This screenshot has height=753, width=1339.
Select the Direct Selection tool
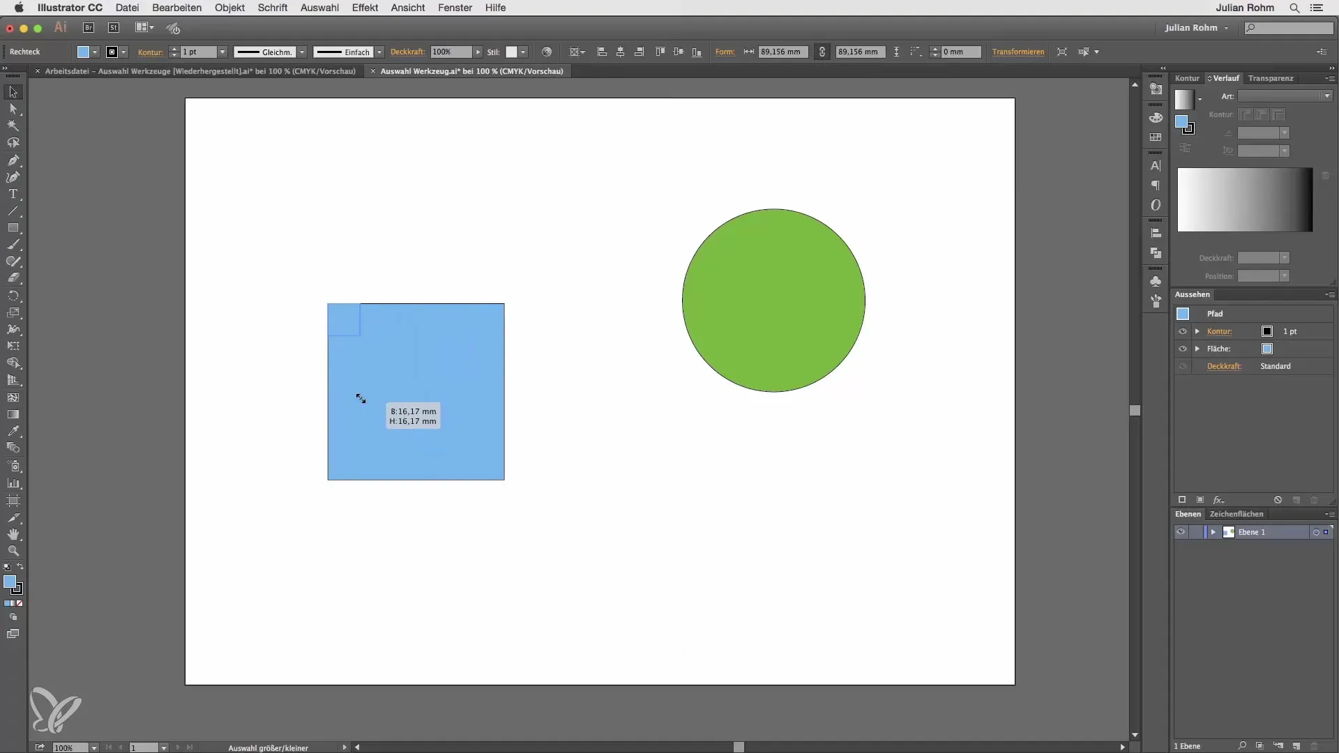point(13,109)
